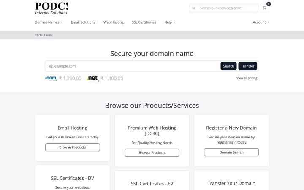This screenshot has height=190, width=304.
Task: Click the Portal Home breadcrumb
Action: pos(43,35)
